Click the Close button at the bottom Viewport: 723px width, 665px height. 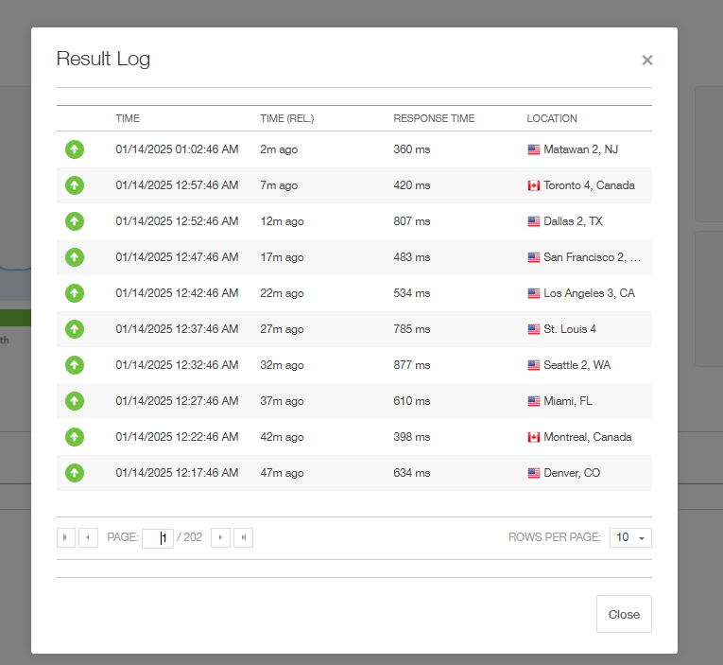[x=624, y=614]
